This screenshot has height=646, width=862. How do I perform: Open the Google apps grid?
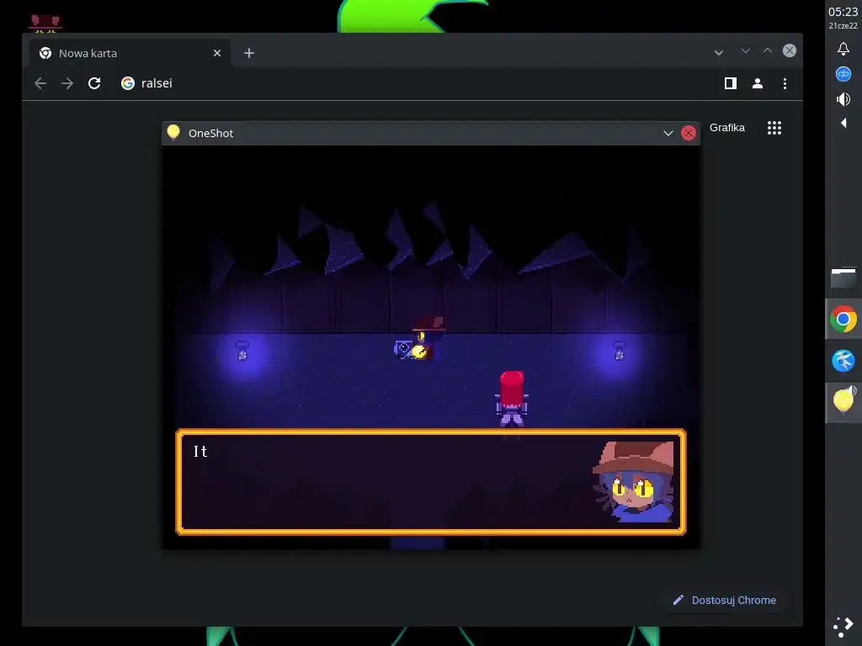tap(774, 128)
